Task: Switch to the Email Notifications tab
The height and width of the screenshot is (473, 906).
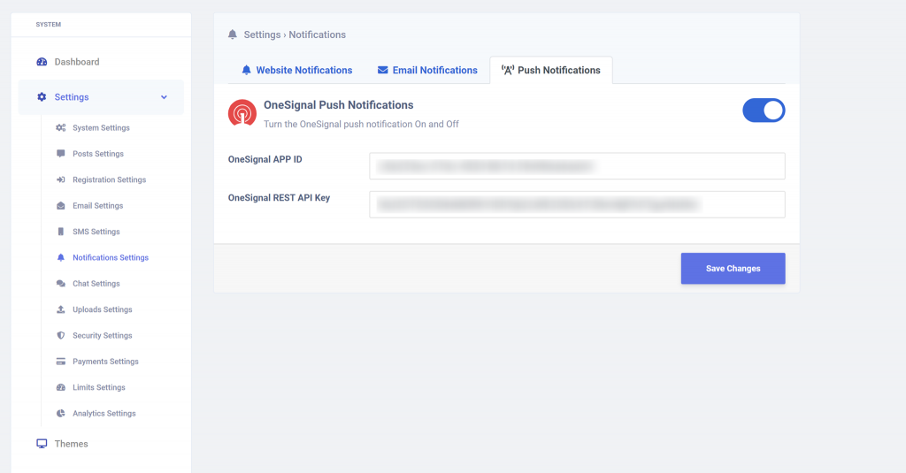Action: 427,70
